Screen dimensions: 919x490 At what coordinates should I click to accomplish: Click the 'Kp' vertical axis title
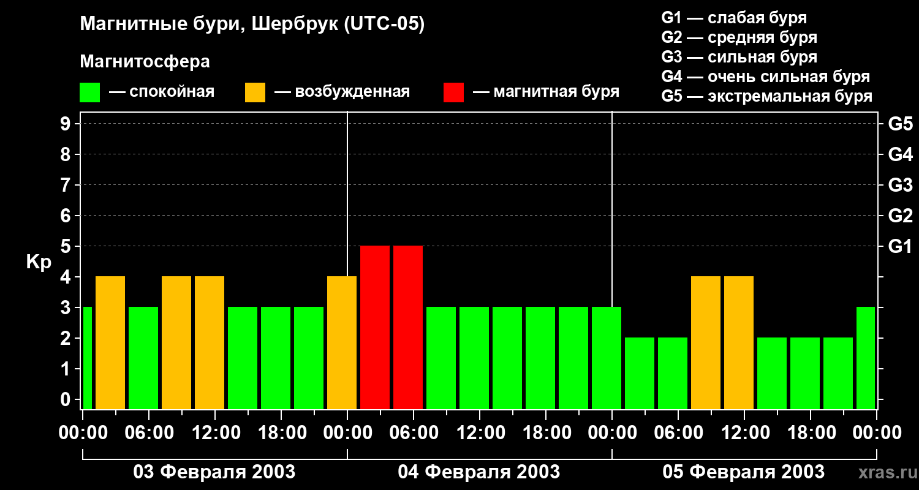(39, 262)
